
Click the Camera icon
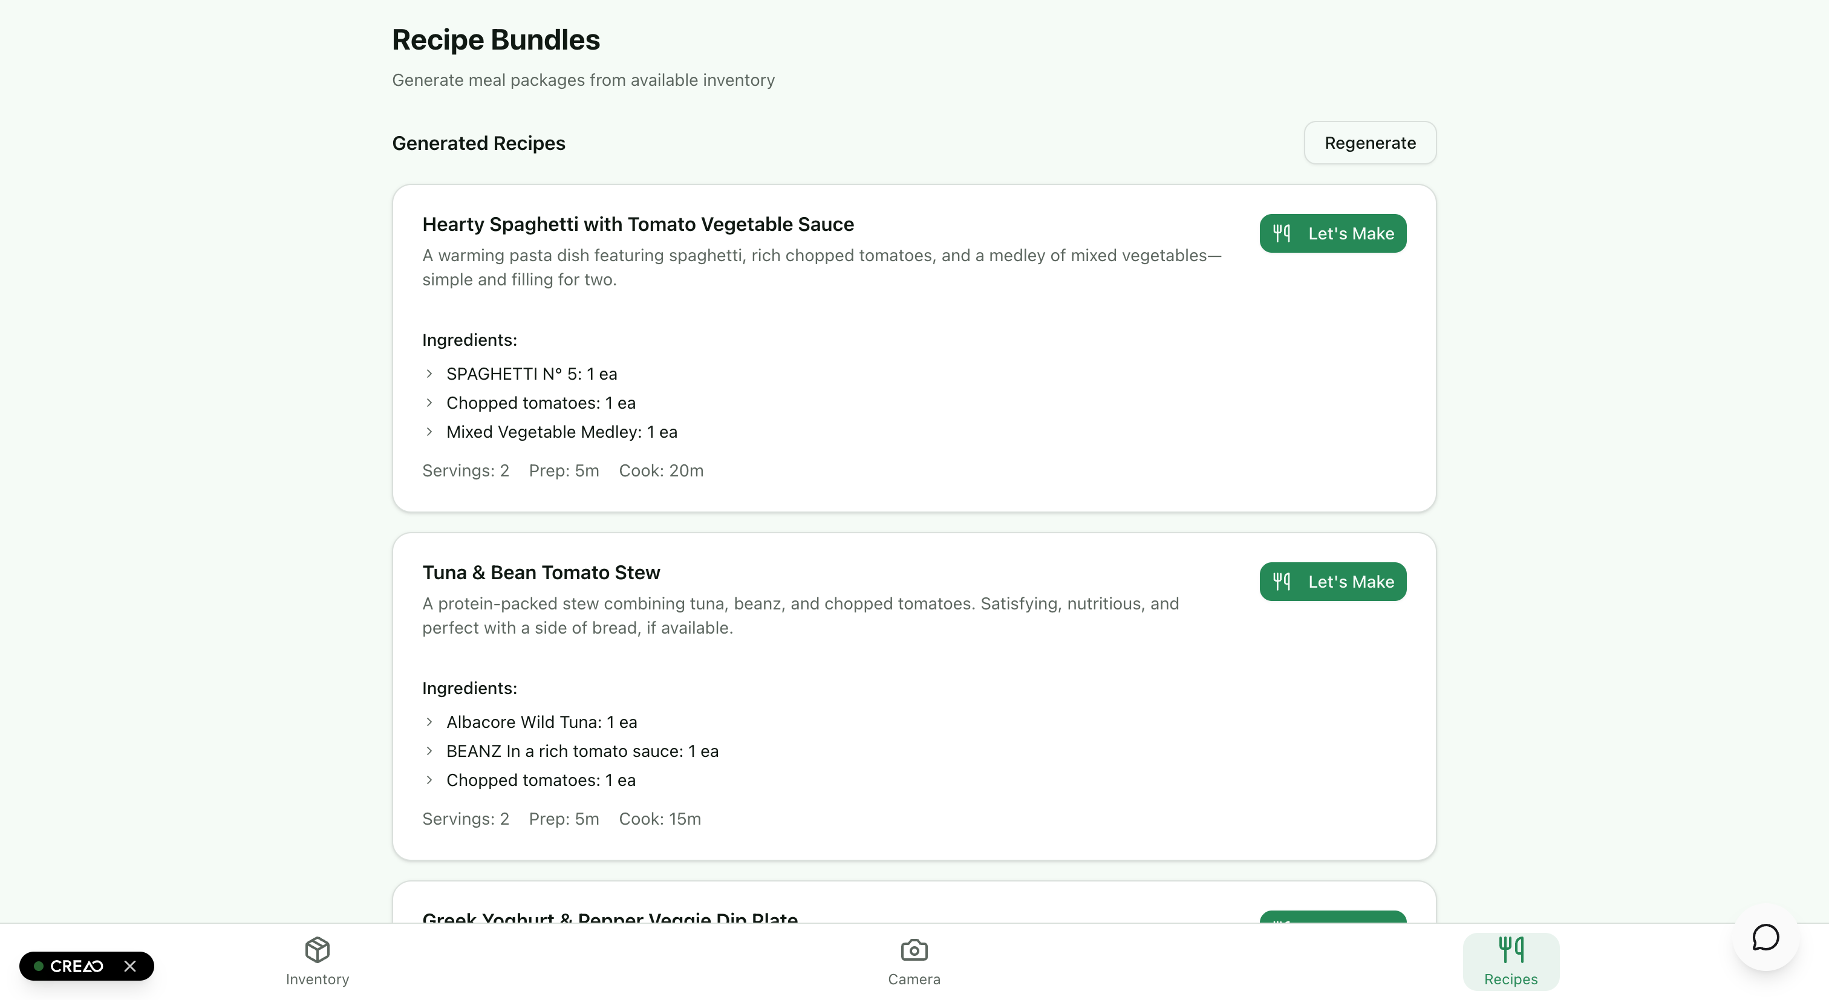coord(914,949)
